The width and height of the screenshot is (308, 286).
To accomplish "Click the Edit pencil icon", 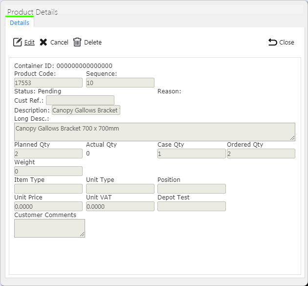I will point(18,42).
